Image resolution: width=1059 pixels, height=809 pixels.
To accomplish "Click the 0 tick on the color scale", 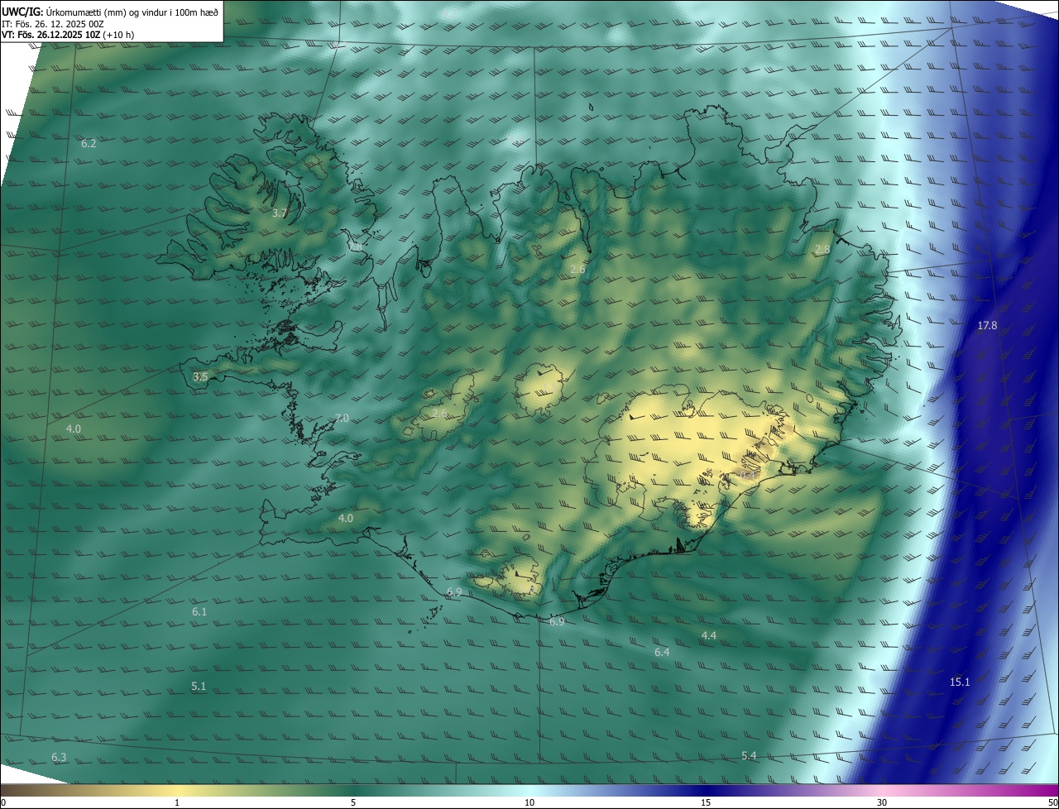I will click(x=3, y=802).
